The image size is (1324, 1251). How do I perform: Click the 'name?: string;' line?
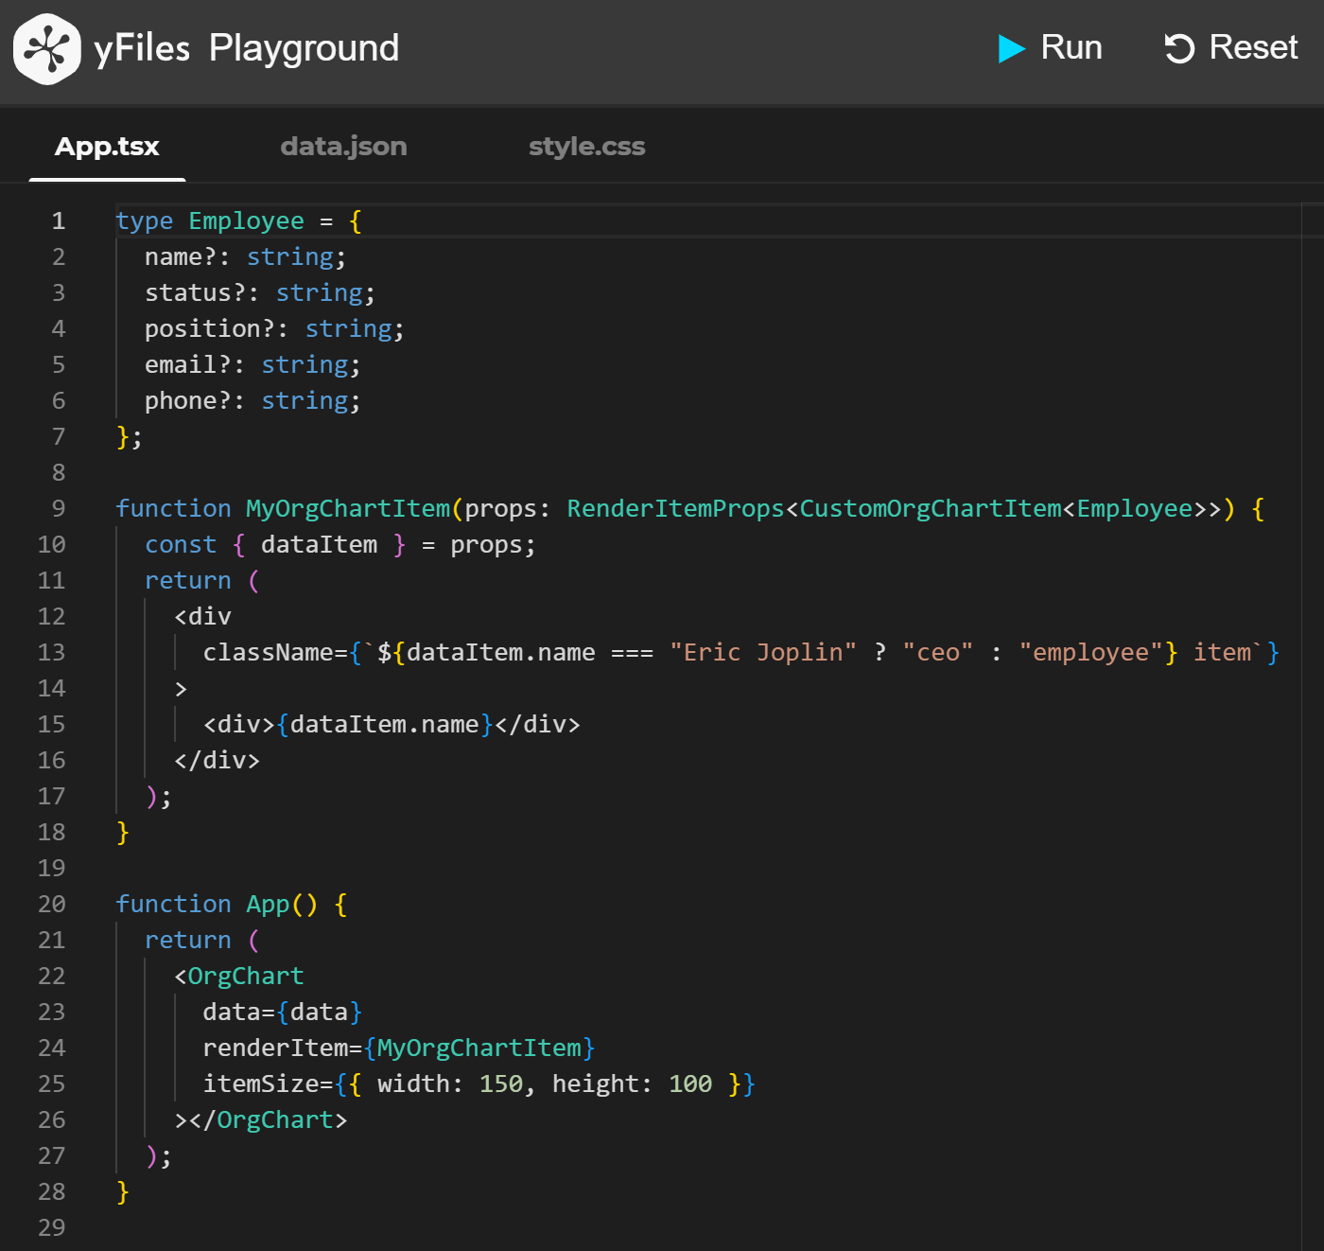tap(246, 257)
